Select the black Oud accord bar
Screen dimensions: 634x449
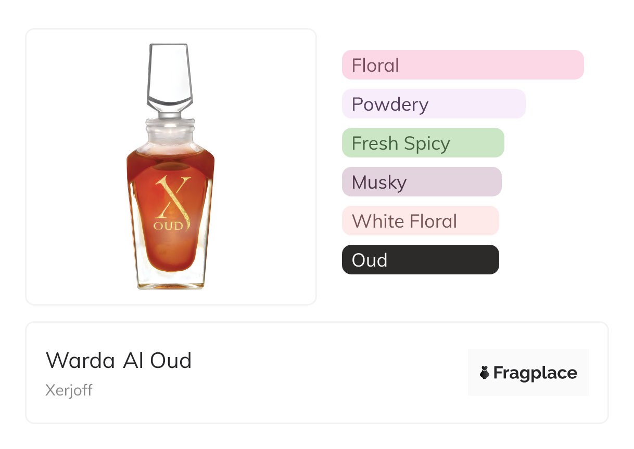point(420,260)
